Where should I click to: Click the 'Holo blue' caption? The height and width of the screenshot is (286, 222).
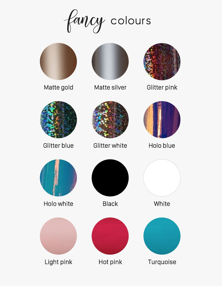pyautogui.click(x=162, y=146)
